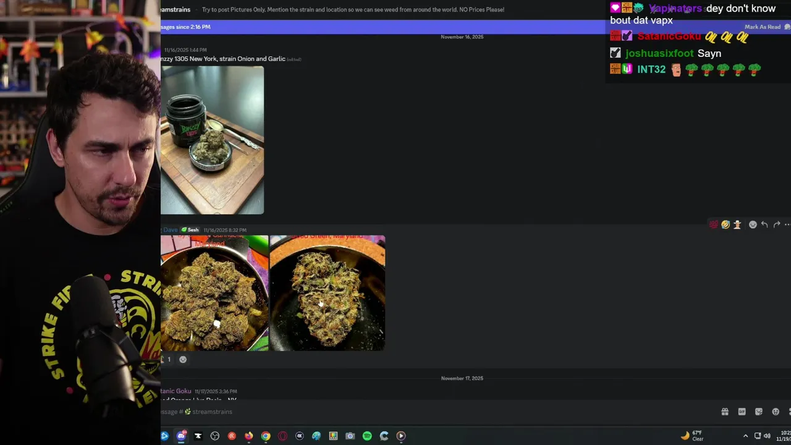The width and height of the screenshot is (791, 445).
Task: Click Sesh server tag next to Dave
Action: click(x=190, y=230)
